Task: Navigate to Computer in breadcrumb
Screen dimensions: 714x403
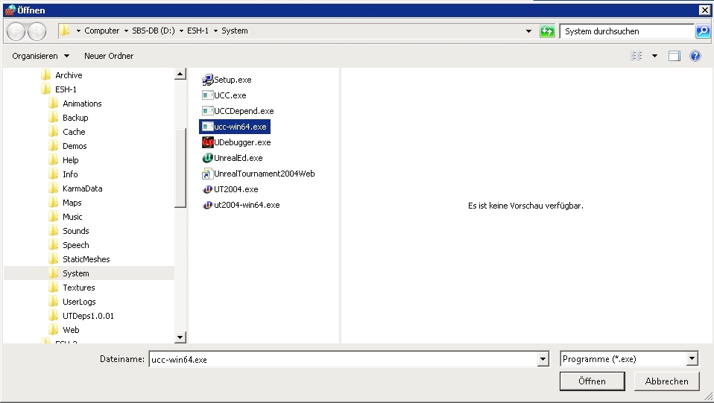Action: point(102,31)
